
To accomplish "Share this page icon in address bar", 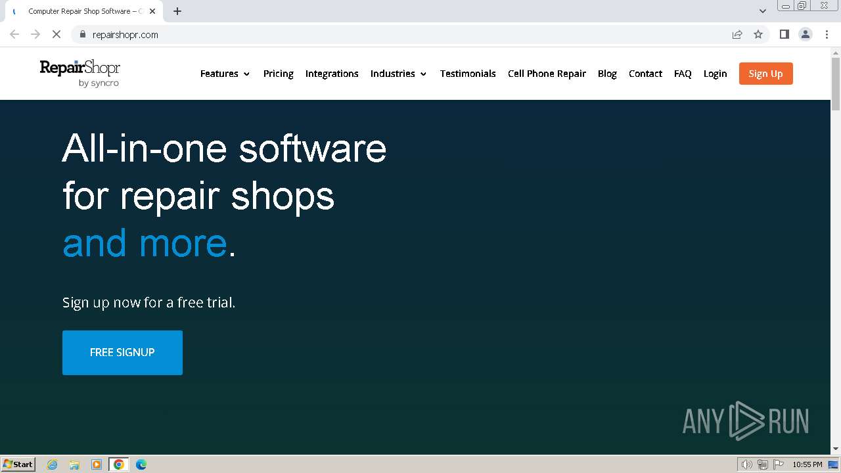I will coord(737,34).
